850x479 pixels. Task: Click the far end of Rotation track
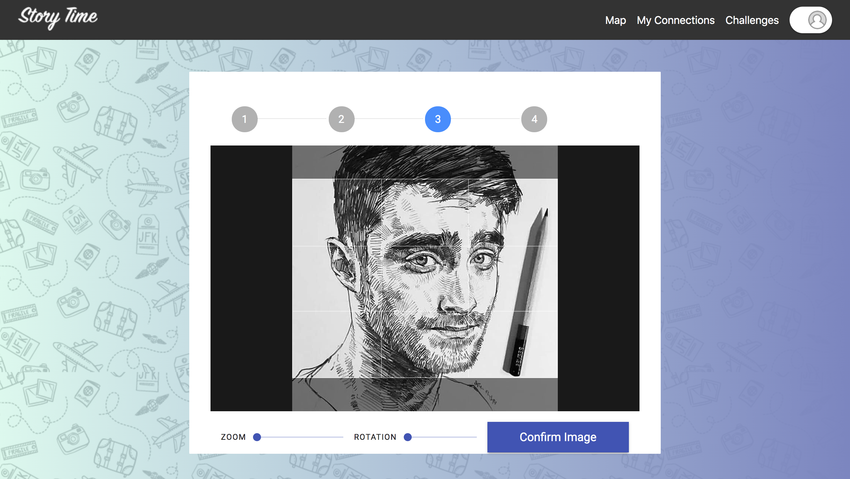click(475, 437)
